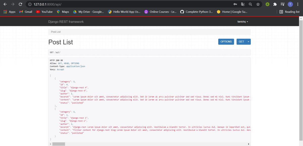Expand the GET format dropdown arrow

[248, 42]
